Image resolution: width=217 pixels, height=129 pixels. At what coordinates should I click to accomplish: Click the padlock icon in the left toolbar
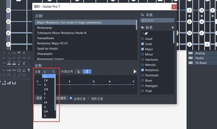[x=24, y=70]
